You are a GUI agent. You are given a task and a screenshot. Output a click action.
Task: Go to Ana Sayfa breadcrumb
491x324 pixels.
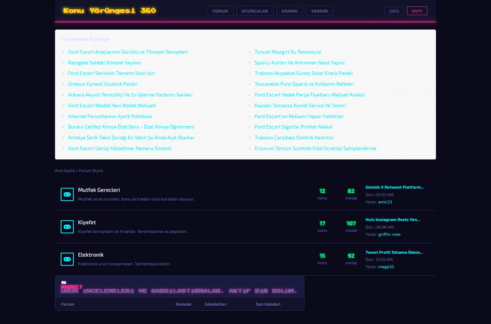(x=65, y=171)
